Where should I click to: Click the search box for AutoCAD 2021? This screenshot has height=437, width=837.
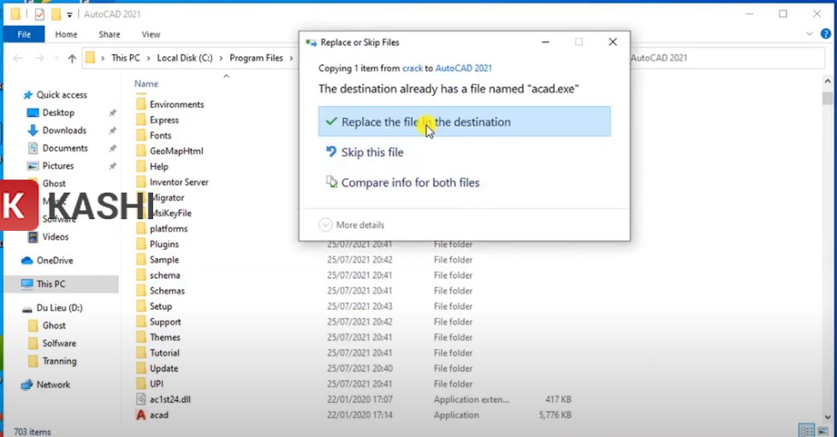(726, 57)
